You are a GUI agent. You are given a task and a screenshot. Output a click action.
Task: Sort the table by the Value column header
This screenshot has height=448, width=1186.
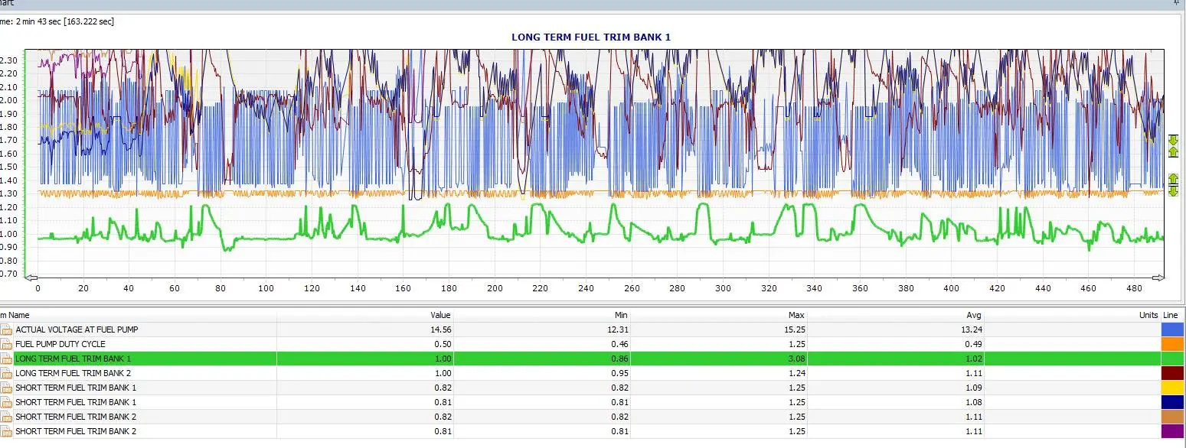[x=441, y=315]
